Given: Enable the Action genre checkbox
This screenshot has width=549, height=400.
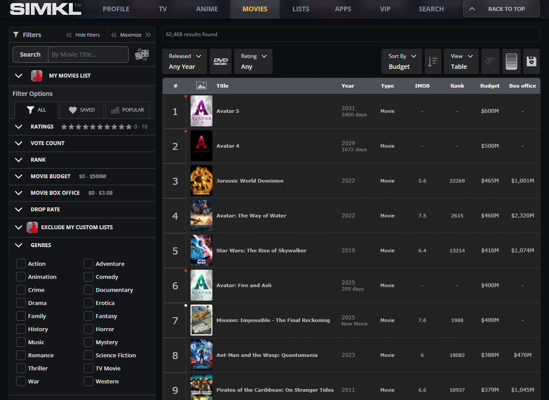Looking at the screenshot, I should click(21, 264).
